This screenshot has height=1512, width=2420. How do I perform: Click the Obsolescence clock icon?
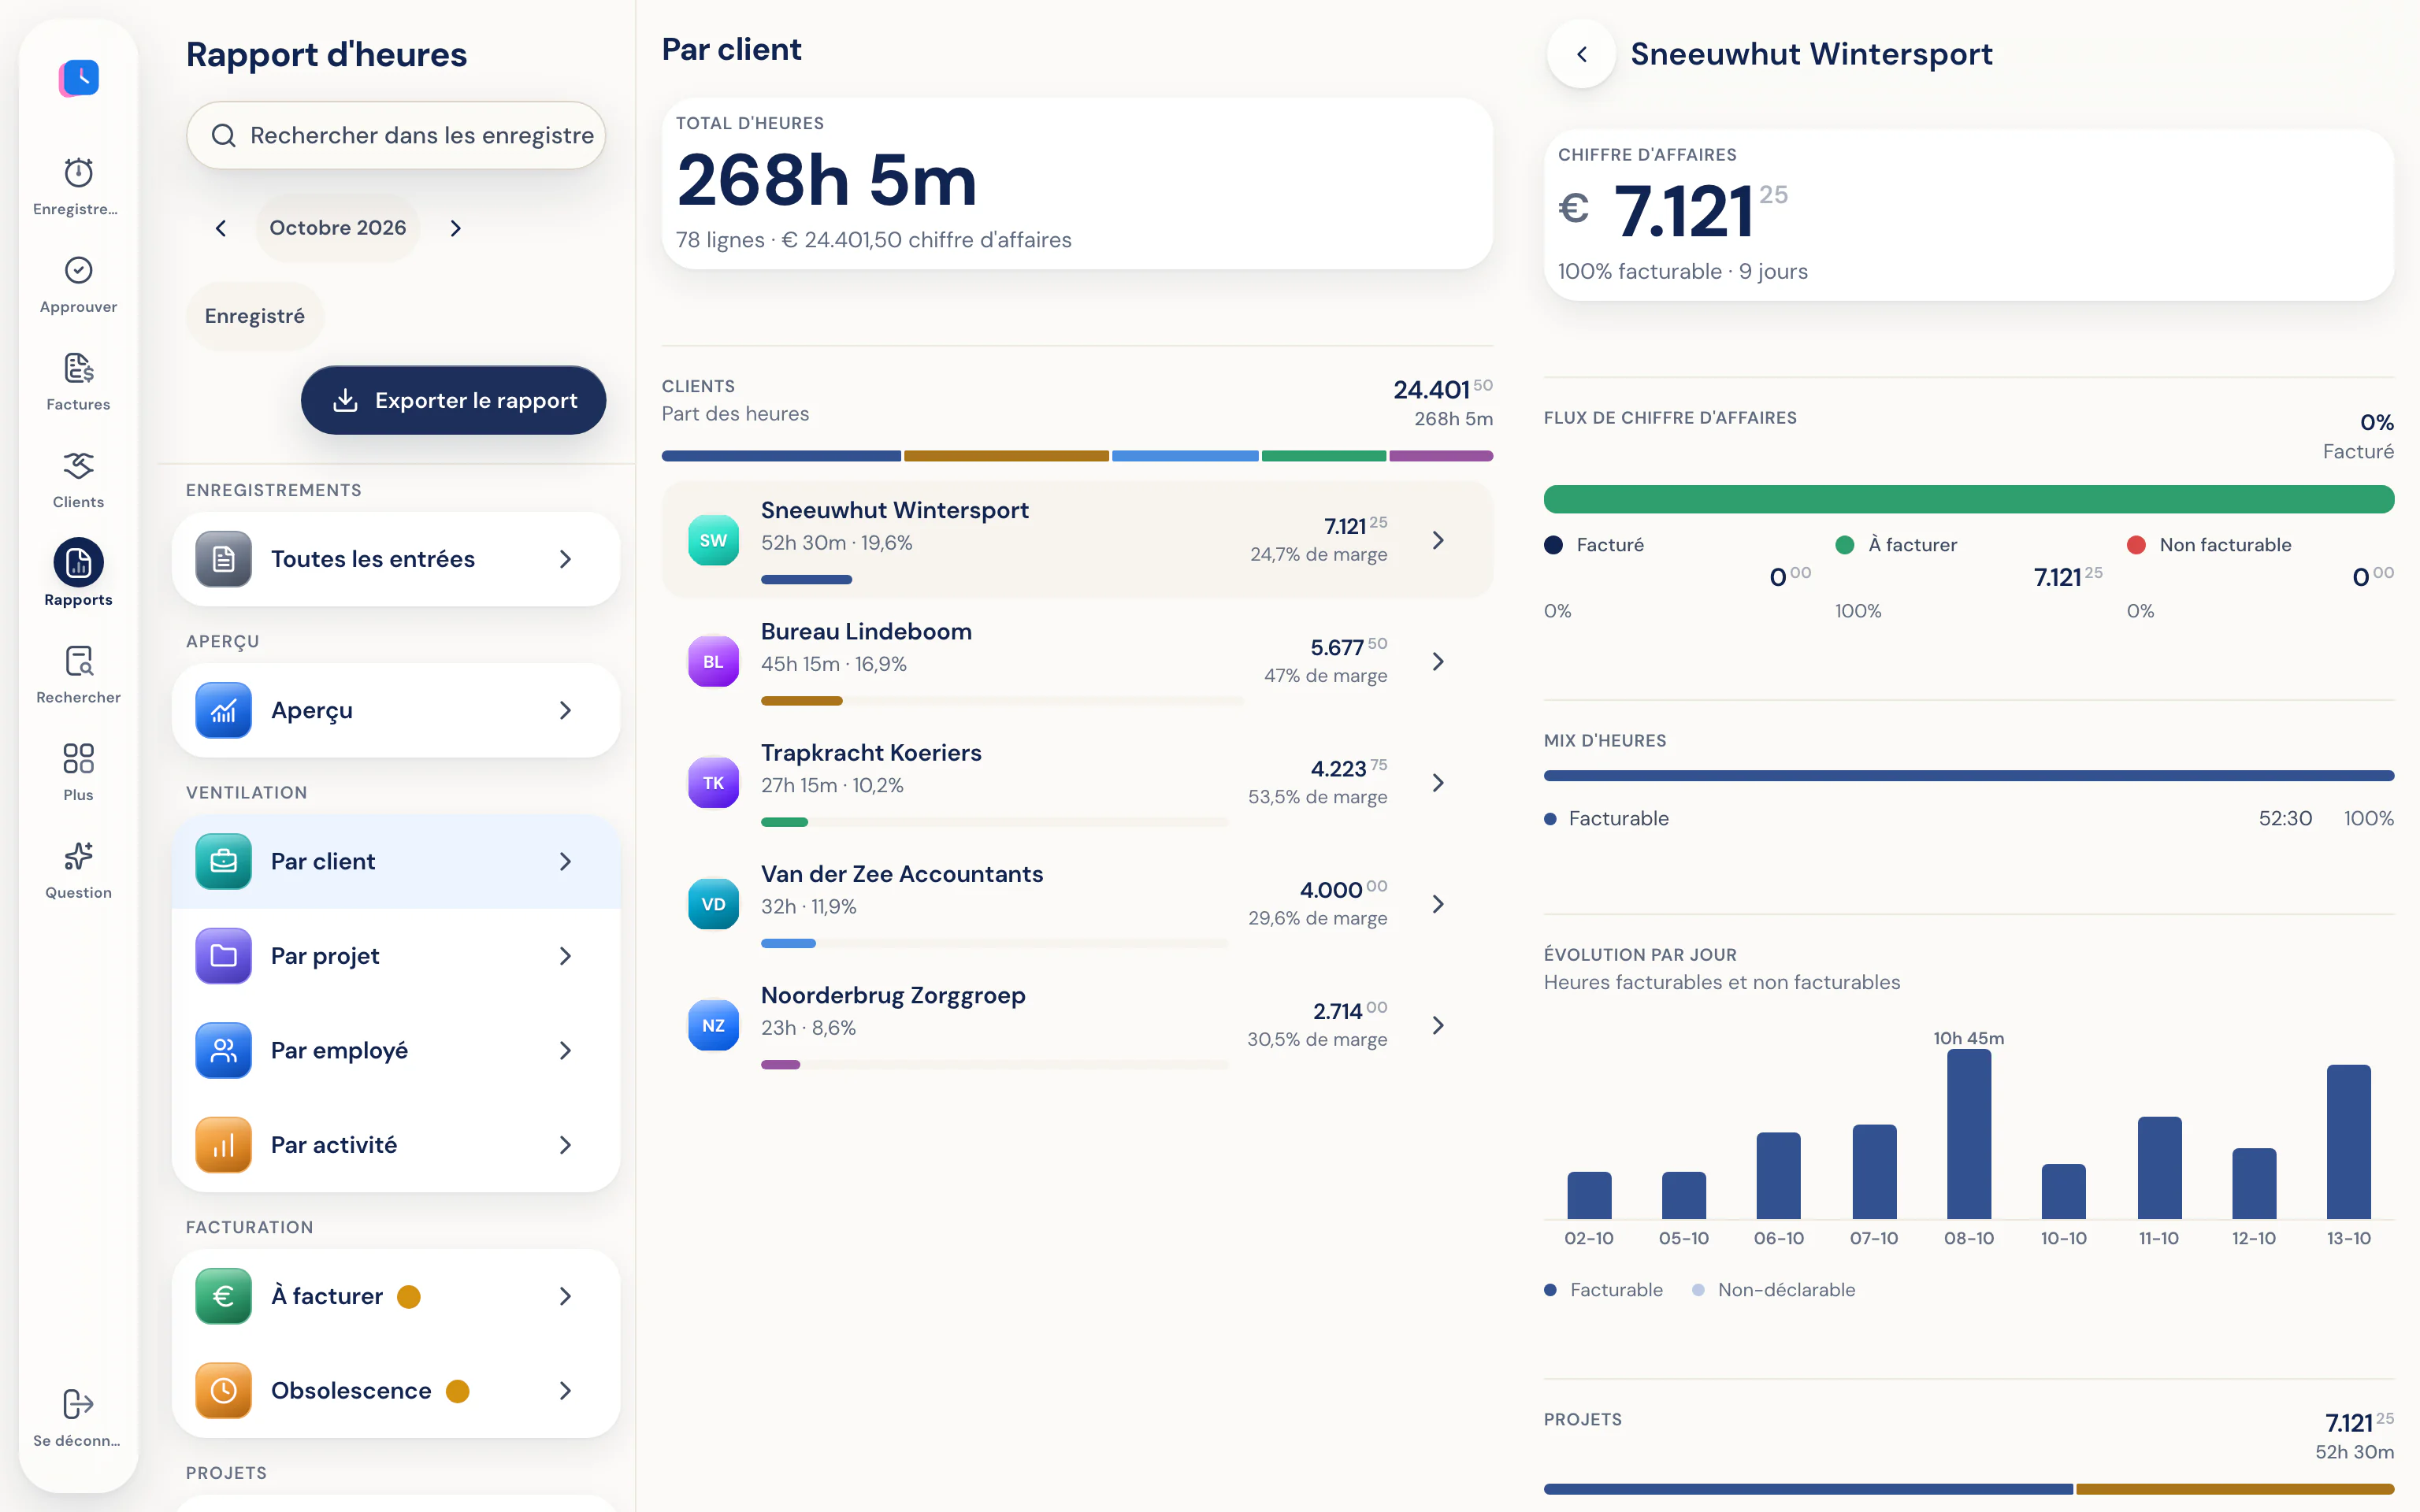[223, 1391]
